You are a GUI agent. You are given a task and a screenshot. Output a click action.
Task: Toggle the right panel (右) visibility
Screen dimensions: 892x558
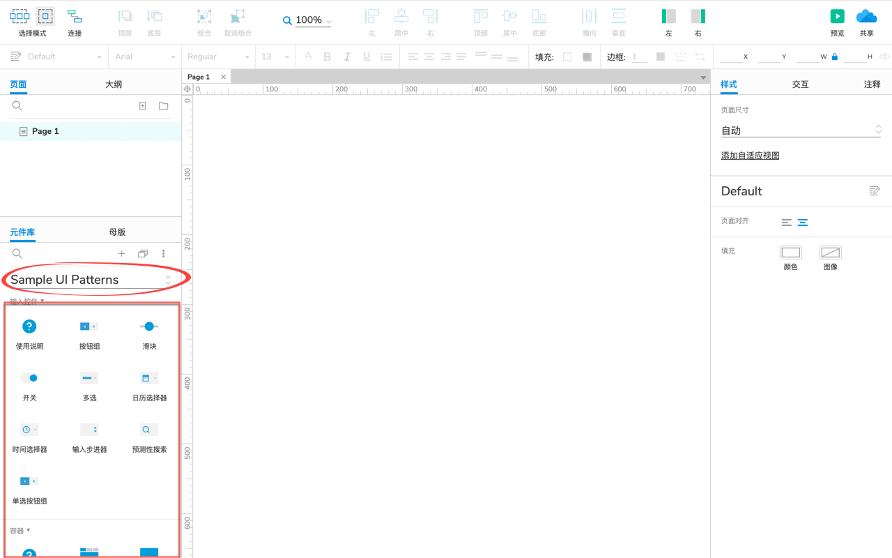698,16
